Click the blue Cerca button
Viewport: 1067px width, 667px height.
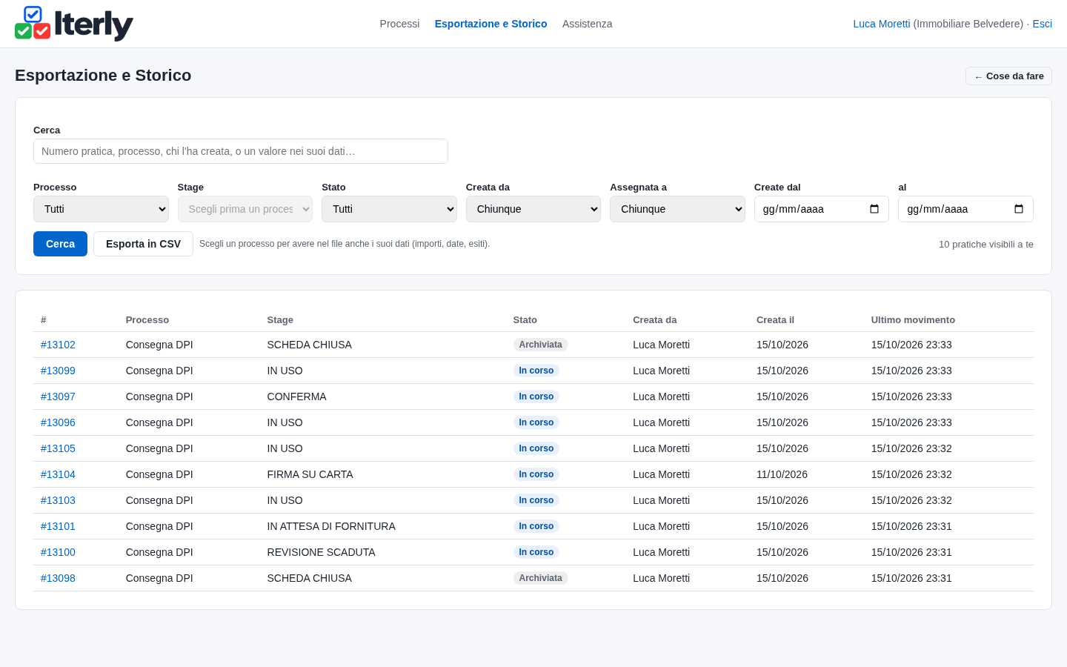(60, 244)
